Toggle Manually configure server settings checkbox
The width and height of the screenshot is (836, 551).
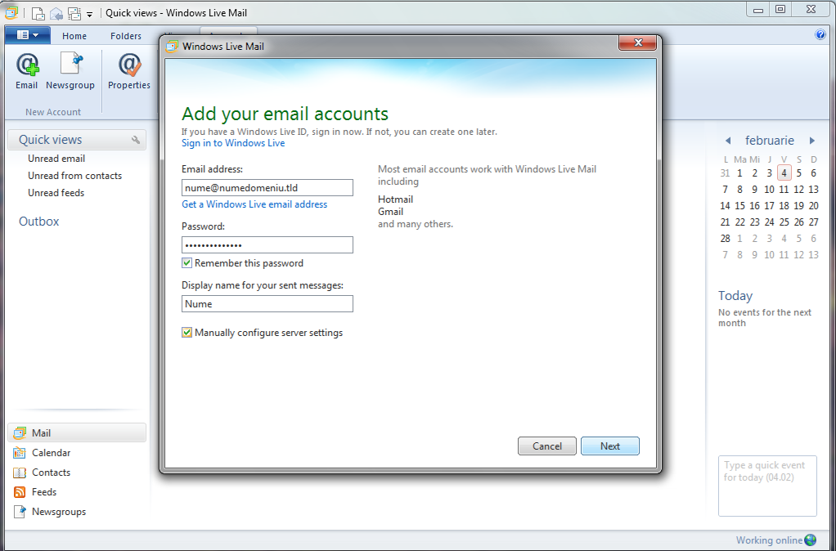point(187,333)
